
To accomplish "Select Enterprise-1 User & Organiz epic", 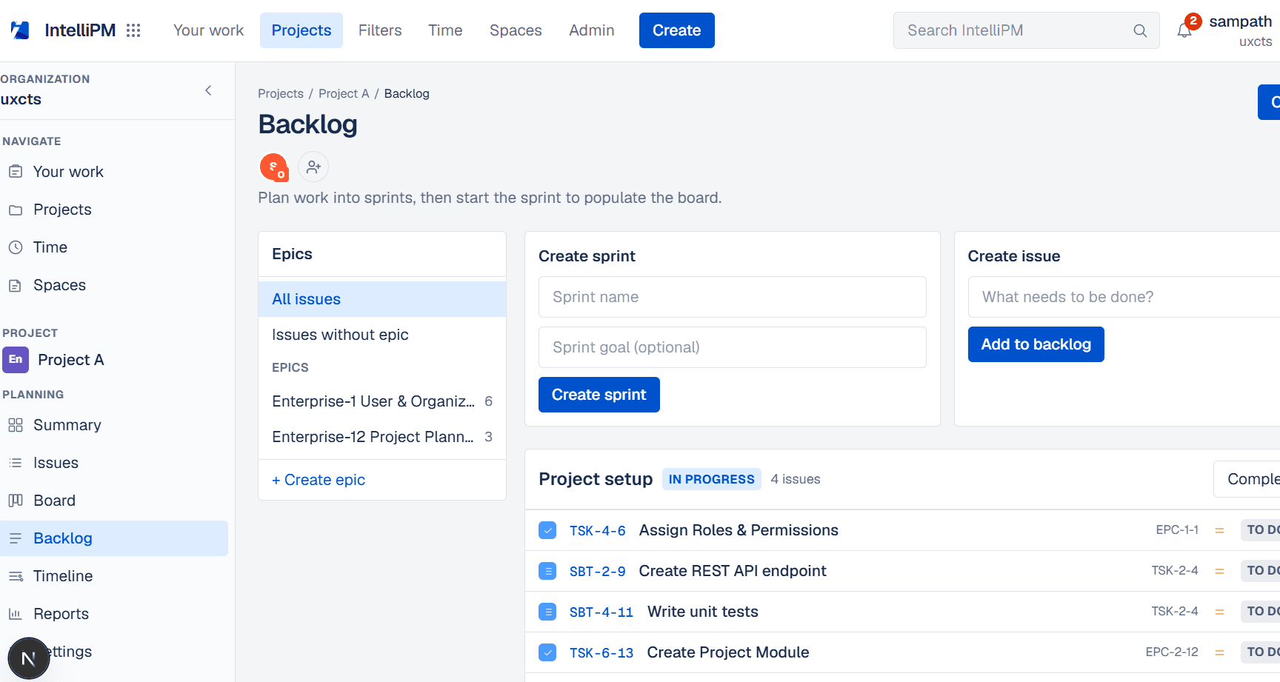I will click(382, 401).
